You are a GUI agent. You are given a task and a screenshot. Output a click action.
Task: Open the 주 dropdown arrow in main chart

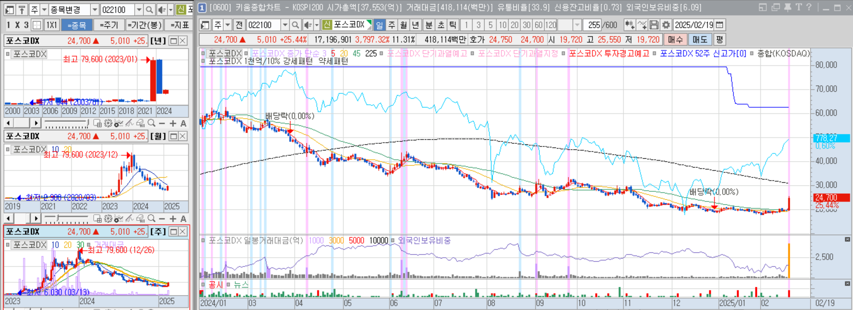click(228, 25)
